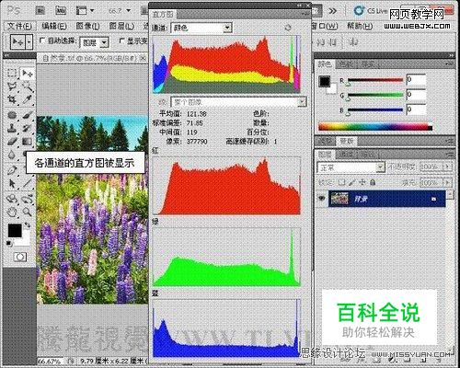Select the Pen tool
Viewport: 460px width, 368px height.
[x=12, y=169]
